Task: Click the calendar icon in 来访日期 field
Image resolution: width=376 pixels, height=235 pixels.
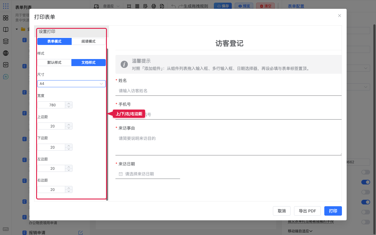Action: coord(121,174)
